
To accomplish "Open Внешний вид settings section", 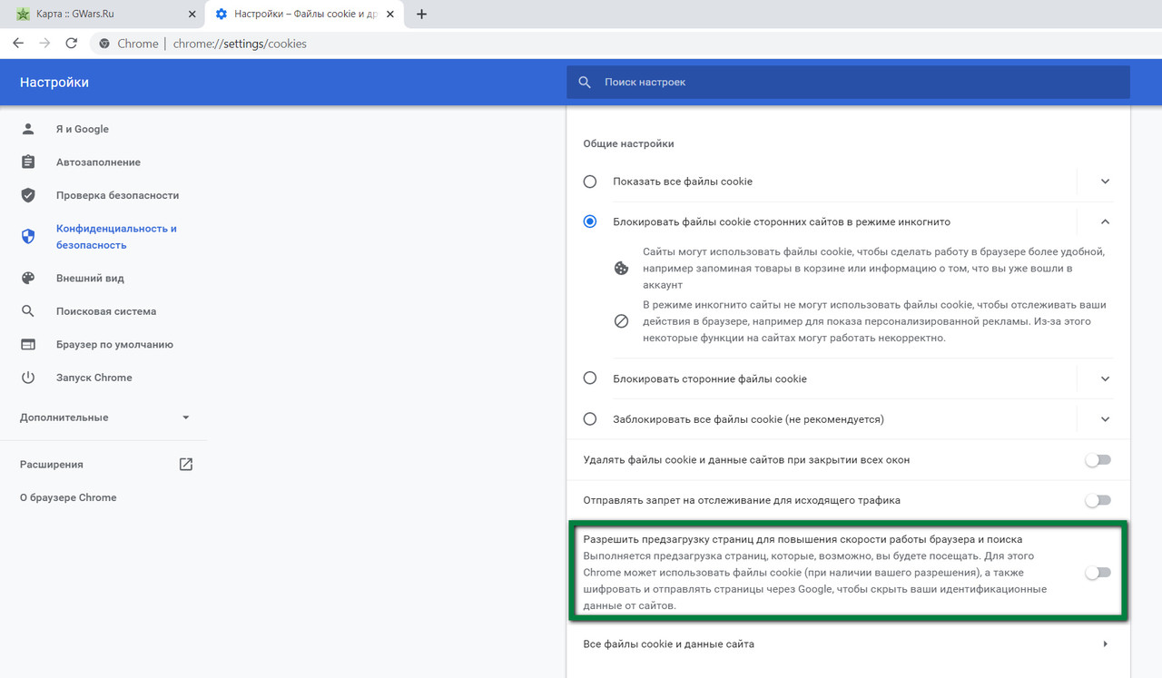I will pyautogui.click(x=90, y=278).
